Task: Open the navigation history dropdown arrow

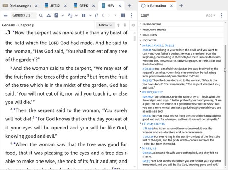Action: [116, 15]
